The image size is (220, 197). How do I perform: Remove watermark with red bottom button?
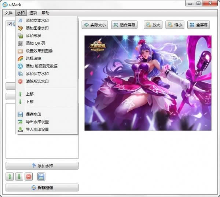29,176
